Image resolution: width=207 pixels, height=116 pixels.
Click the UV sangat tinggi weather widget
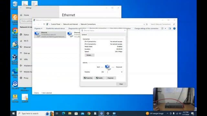155,113
